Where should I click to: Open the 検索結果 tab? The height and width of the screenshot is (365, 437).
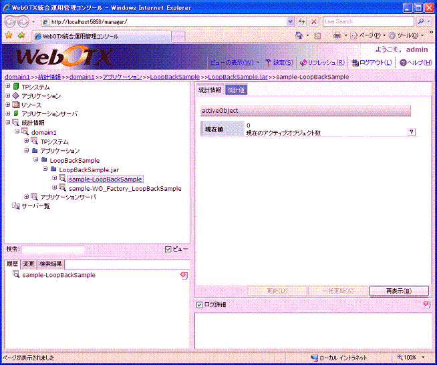tap(50, 264)
